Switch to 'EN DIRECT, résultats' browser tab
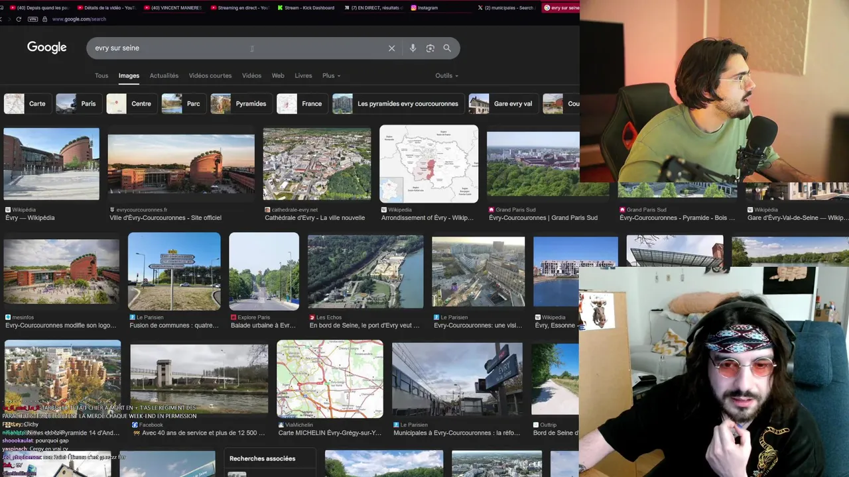 coord(373,8)
